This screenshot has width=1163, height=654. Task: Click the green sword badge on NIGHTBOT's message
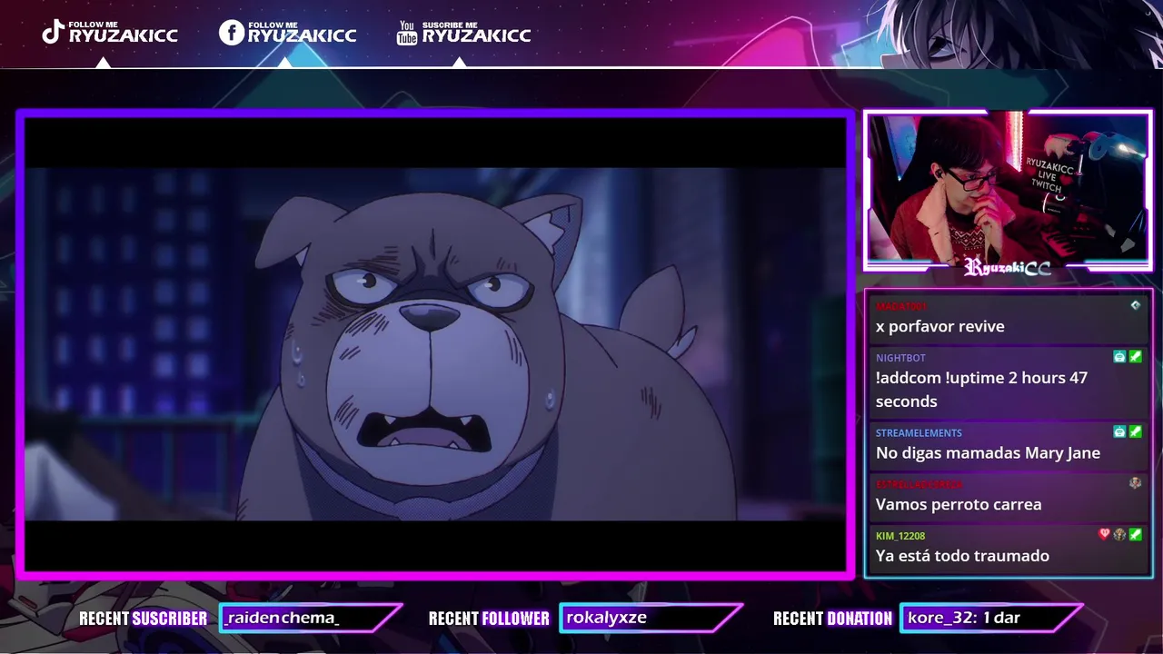(x=1135, y=357)
